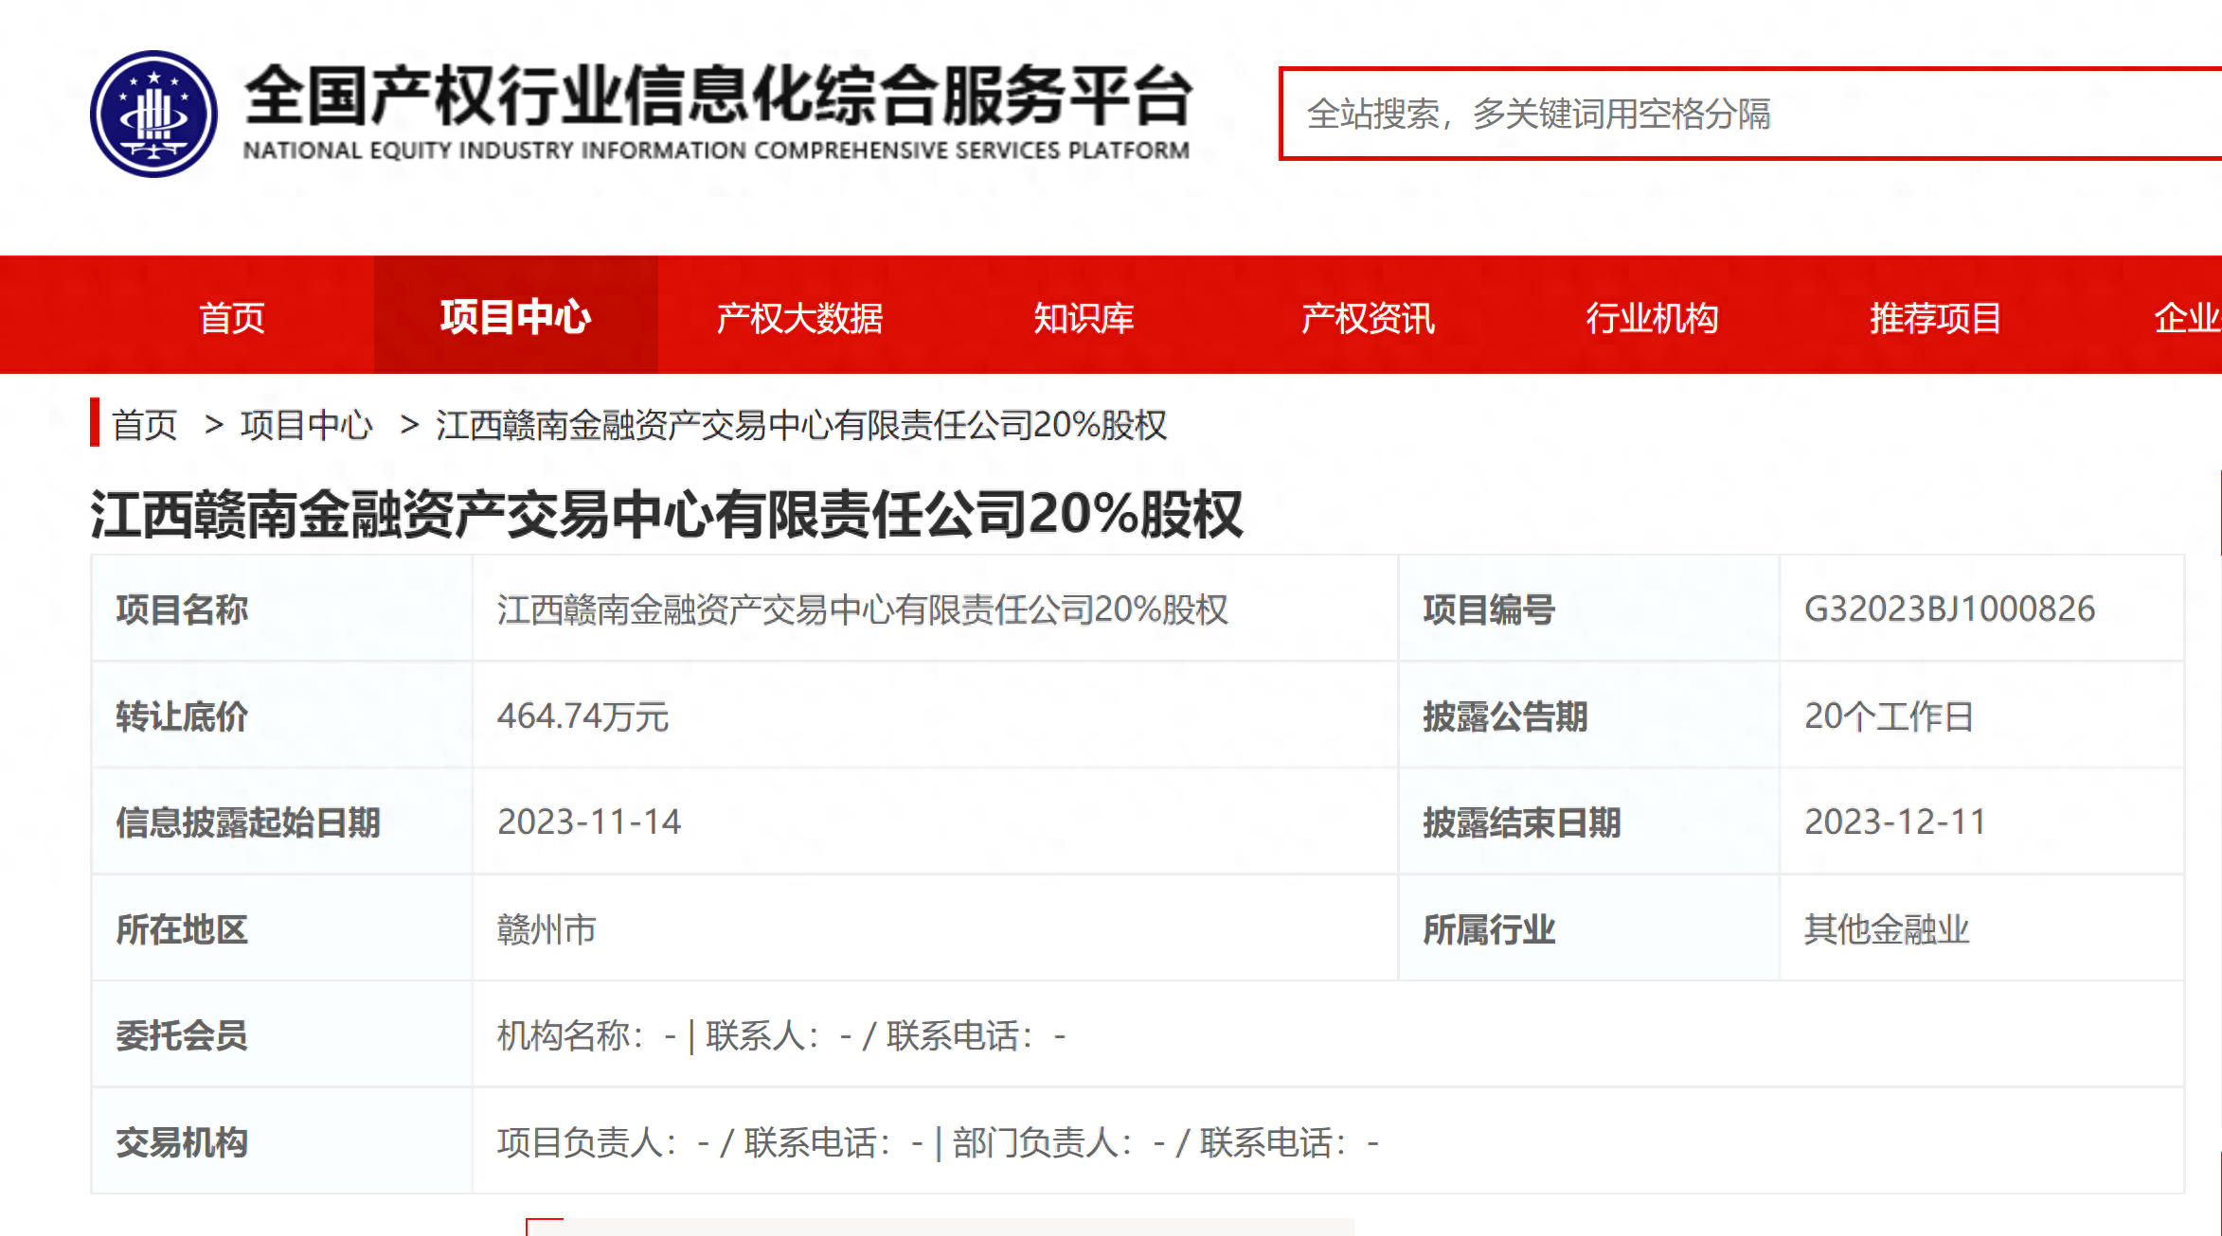Click the partially visible 企业 nav item
This screenshot has width=2222, height=1236.
2197,318
